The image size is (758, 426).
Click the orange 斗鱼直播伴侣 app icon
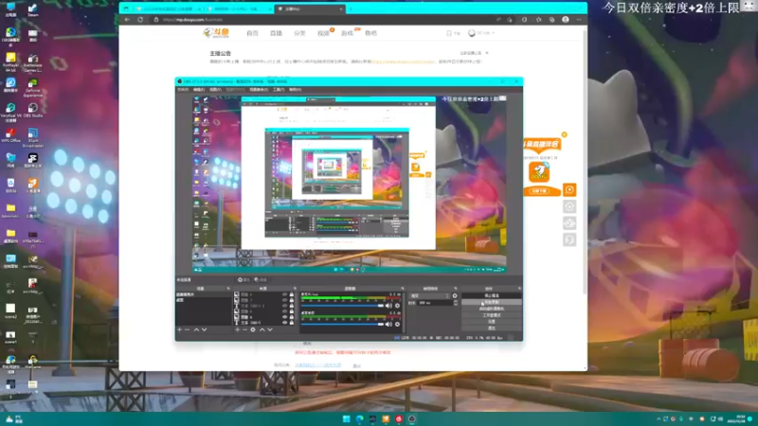(539, 171)
